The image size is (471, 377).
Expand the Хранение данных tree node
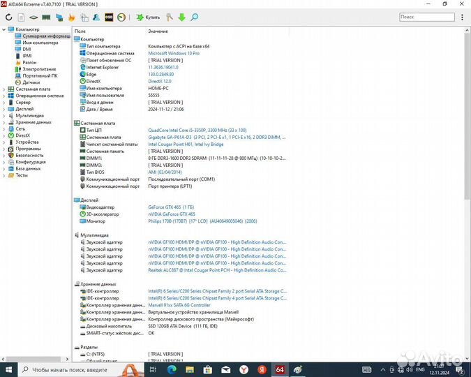point(3,122)
